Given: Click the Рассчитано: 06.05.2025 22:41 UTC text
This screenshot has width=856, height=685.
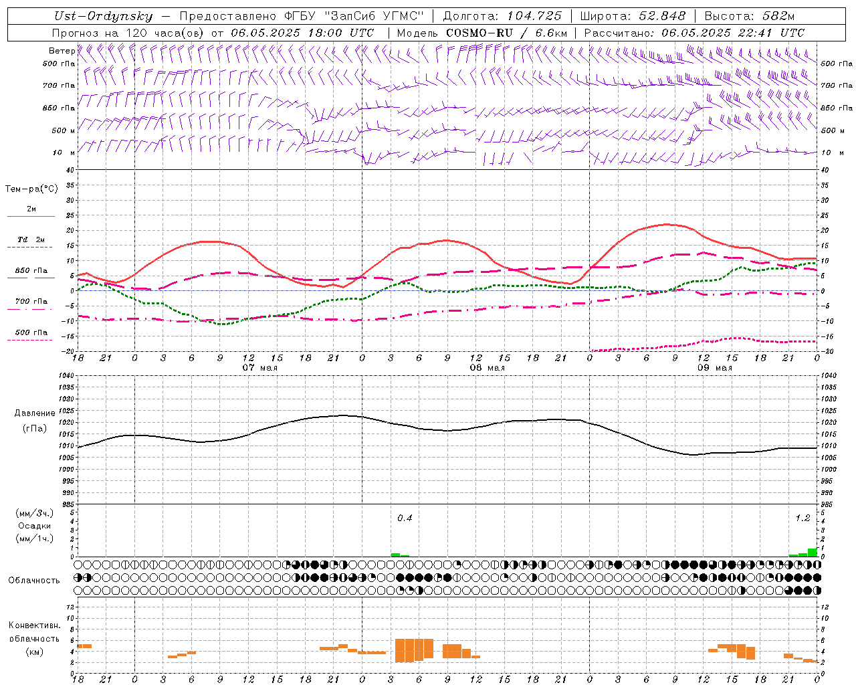Looking at the screenshot, I should [x=694, y=33].
